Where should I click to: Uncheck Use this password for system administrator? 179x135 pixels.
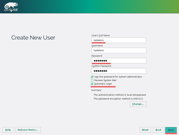tap(92, 77)
